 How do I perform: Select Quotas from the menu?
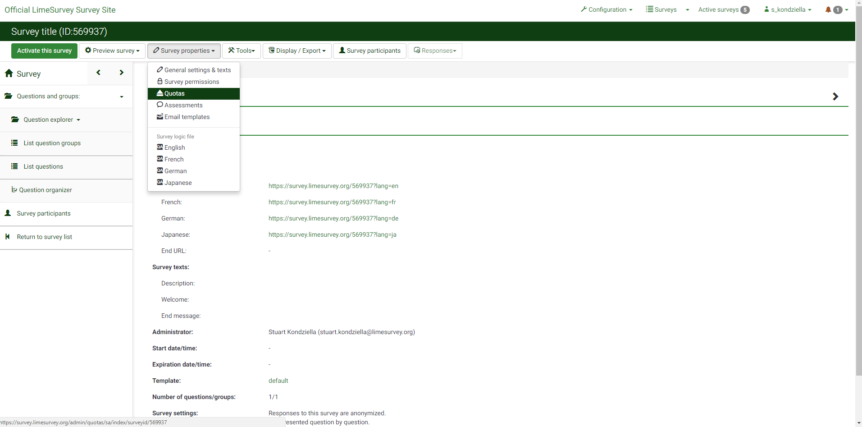(x=174, y=93)
